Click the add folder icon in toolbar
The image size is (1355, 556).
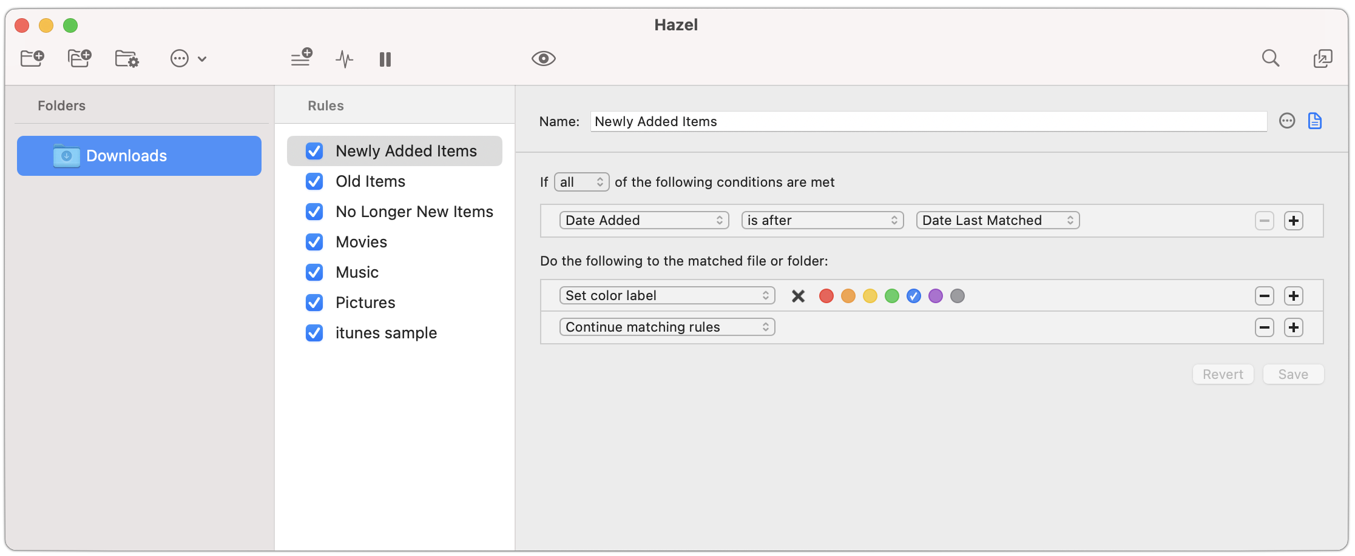[x=32, y=59]
